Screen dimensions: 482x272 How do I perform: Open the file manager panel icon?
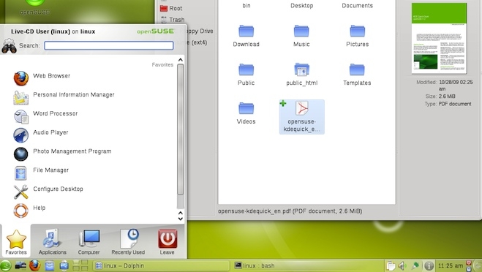49,266
